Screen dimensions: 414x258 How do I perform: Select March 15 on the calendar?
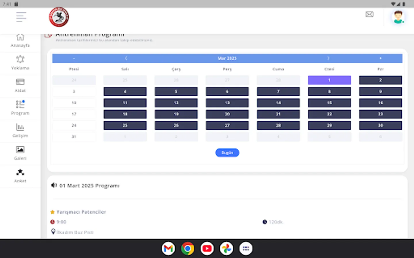click(x=329, y=103)
